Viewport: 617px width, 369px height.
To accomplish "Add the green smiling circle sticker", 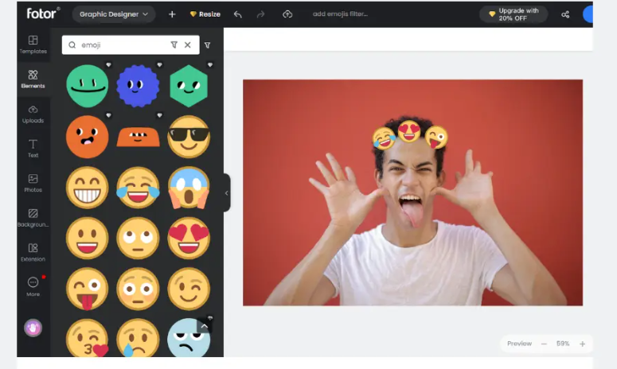I will click(x=87, y=86).
